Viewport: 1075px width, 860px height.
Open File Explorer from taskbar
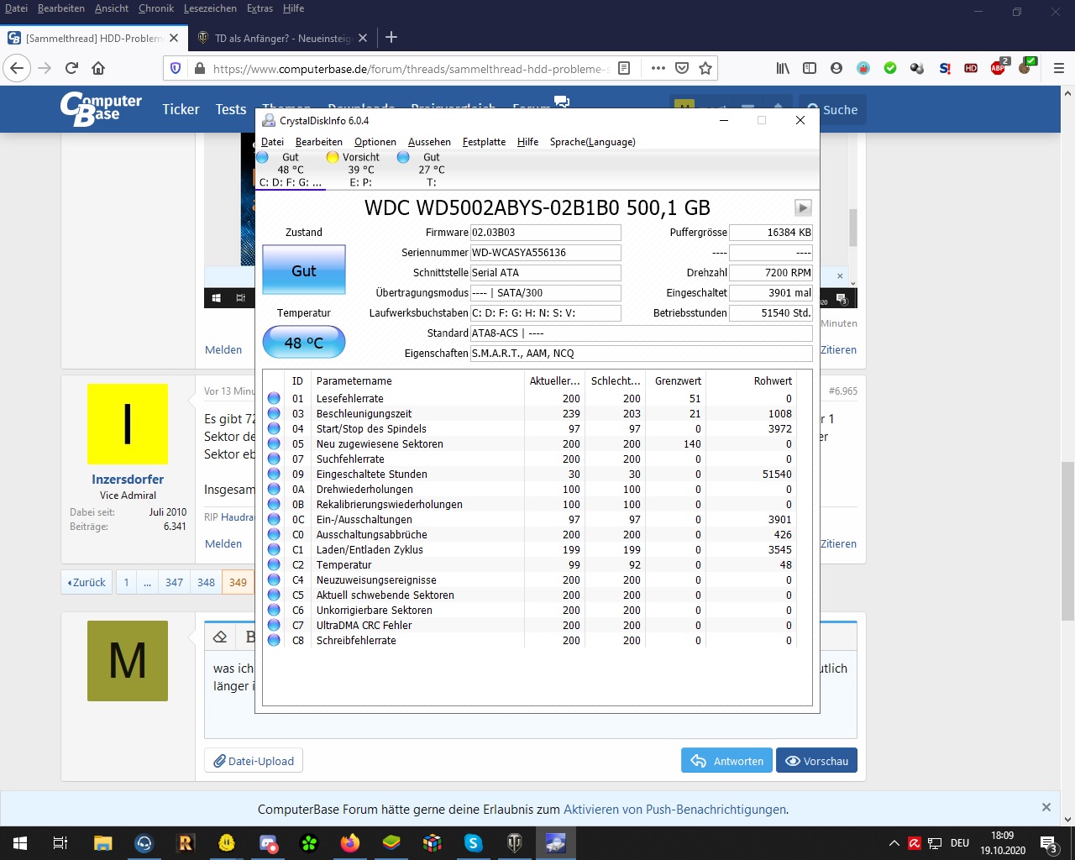(102, 842)
